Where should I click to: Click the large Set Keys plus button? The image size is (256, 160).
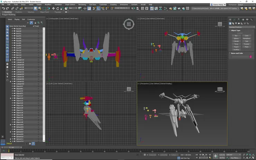coord(216,156)
